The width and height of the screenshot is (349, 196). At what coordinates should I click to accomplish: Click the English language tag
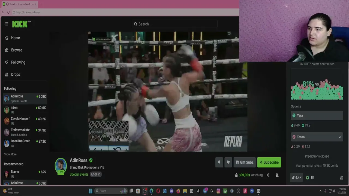point(96,174)
